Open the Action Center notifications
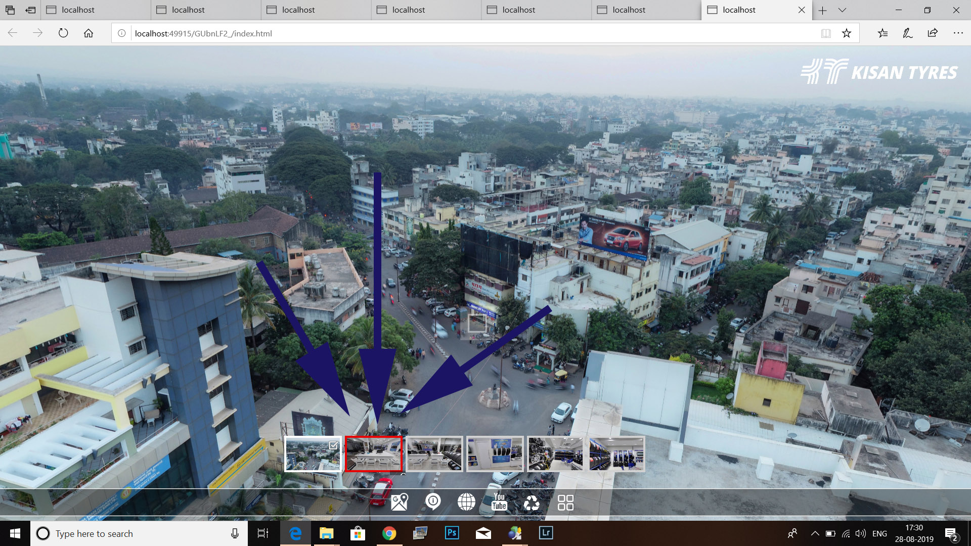The width and height of the screenshot is (971, 546). [x=951, y=534]
